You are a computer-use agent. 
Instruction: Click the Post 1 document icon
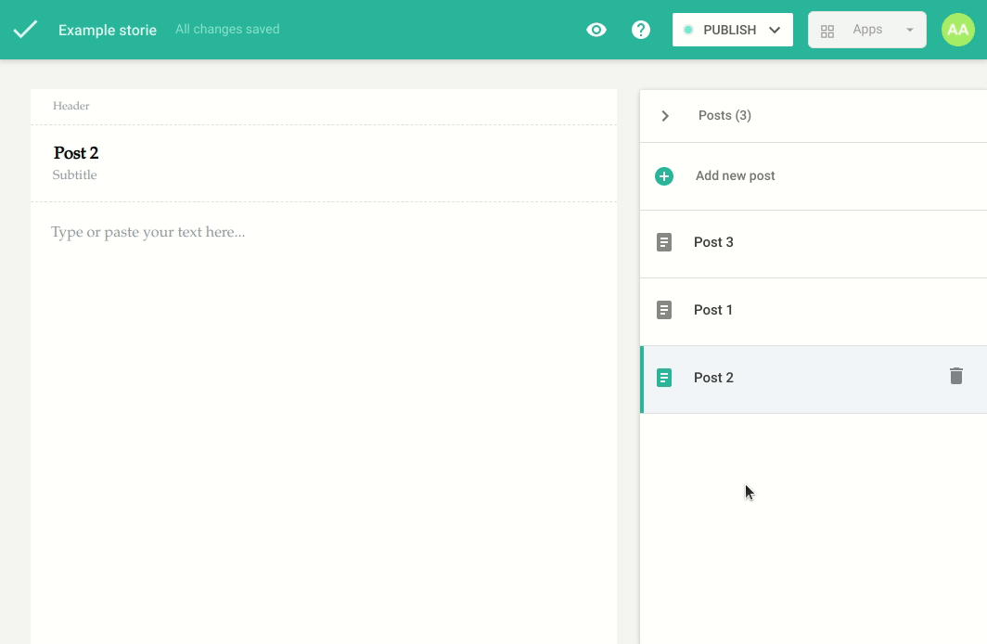664,310
